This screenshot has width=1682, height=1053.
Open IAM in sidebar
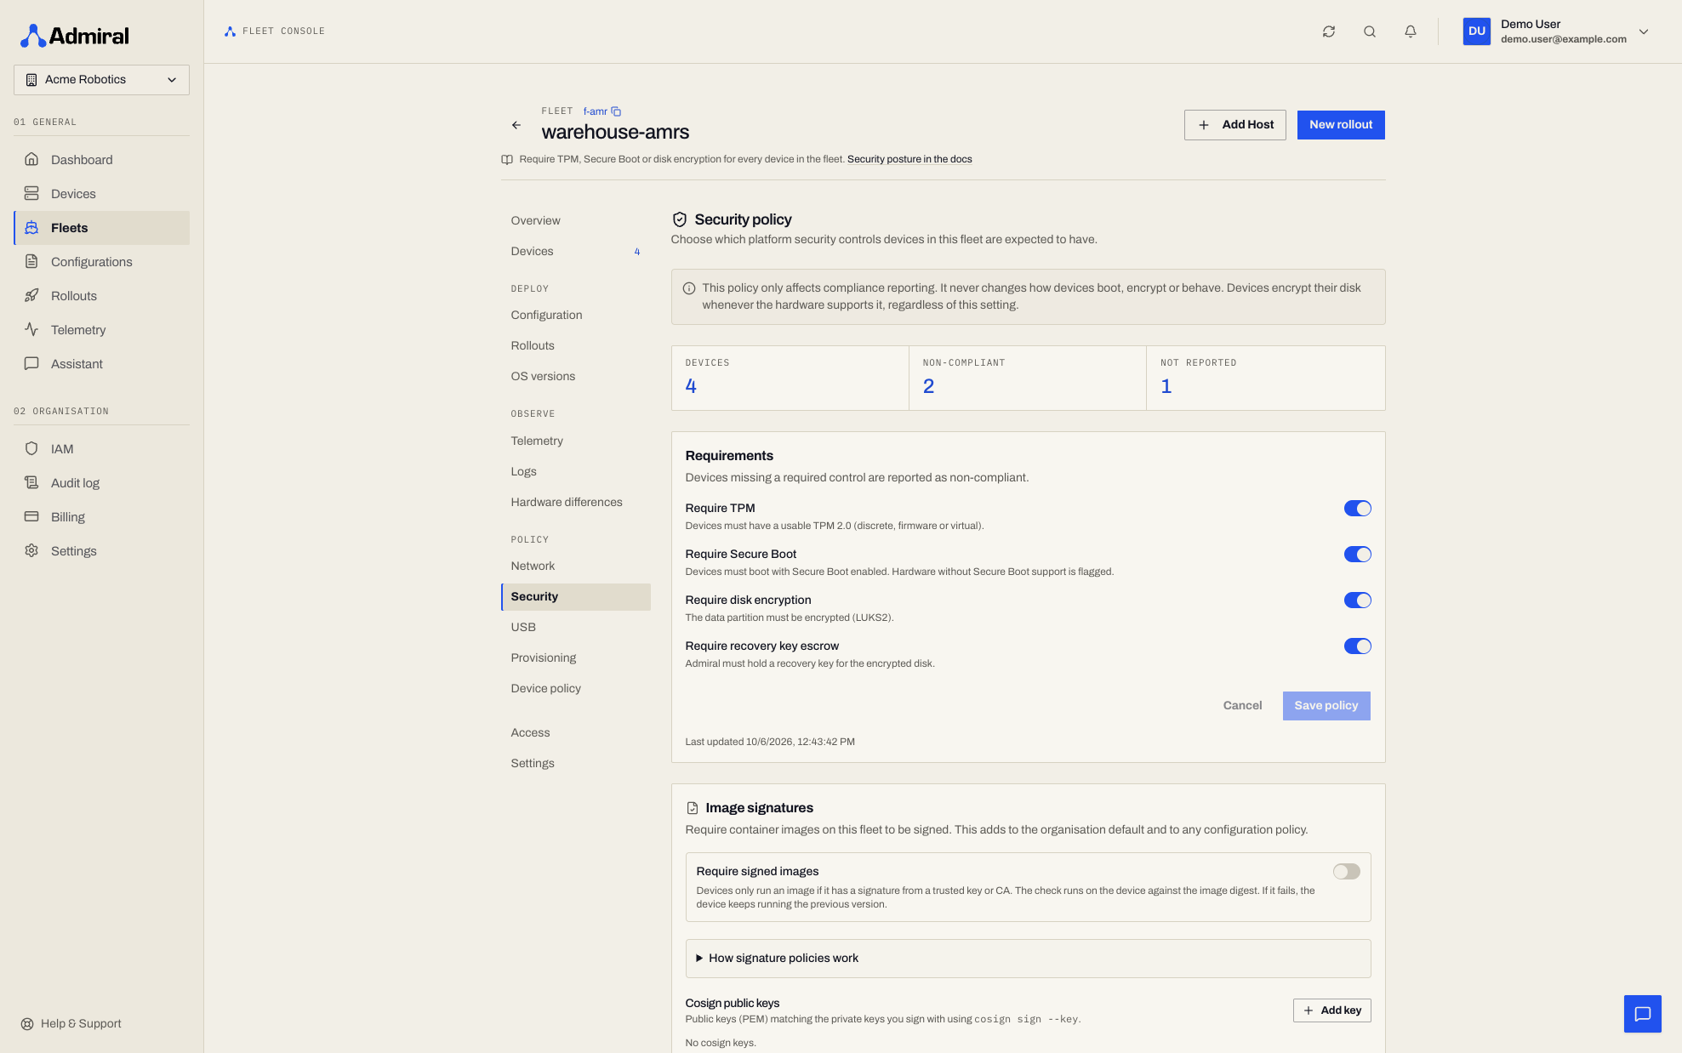pos(101,449)
